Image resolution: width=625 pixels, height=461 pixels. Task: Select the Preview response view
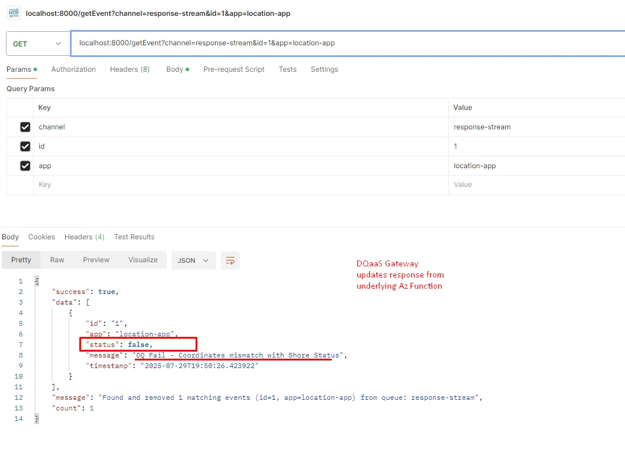point(96,260)
